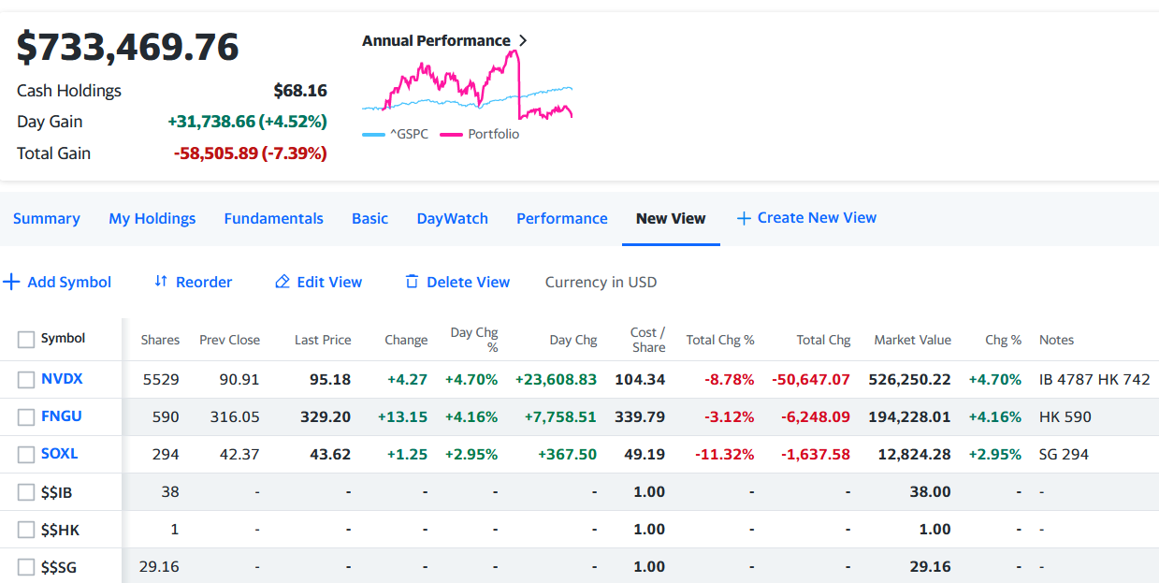Viewport: 1159px width, 583px height.
Task: Switch to the My Holdings tab
Action: coord(152,218)
